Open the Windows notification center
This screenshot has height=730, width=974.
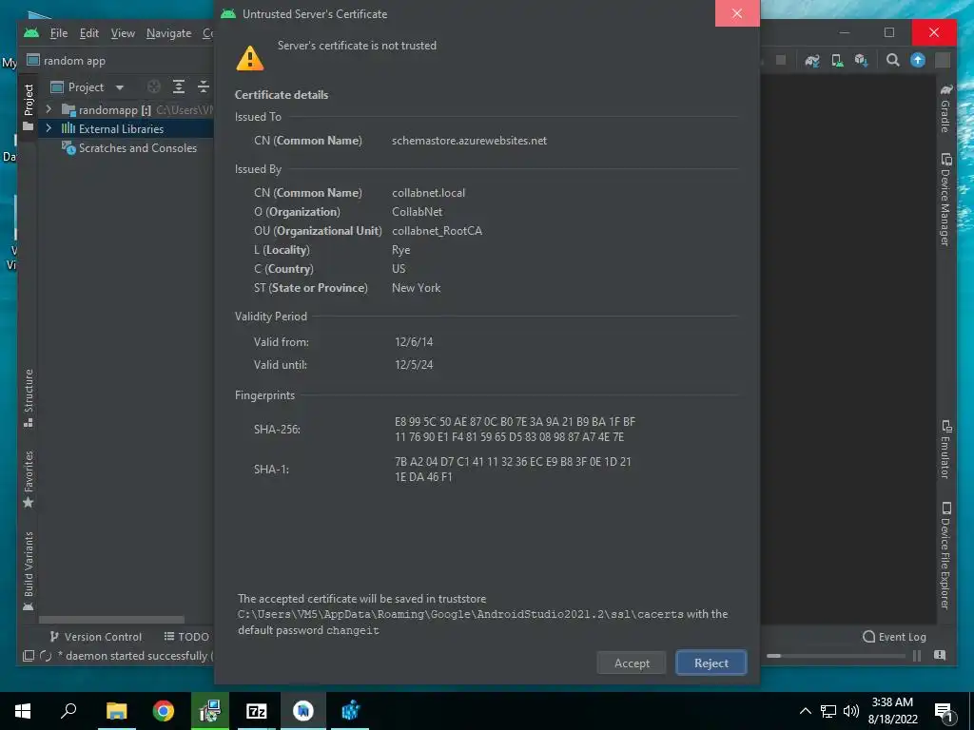tap(943, 711)
